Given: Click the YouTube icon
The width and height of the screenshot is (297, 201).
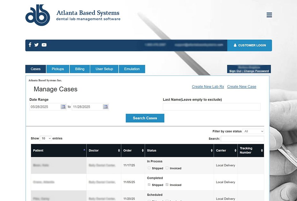Looking at the screenshot, I should (x=44, y=45).
